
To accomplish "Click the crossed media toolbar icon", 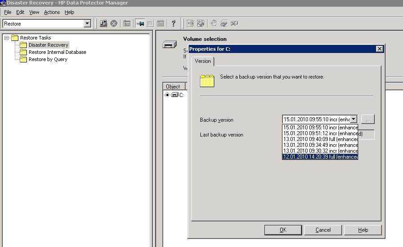I will tap(234, 23).
